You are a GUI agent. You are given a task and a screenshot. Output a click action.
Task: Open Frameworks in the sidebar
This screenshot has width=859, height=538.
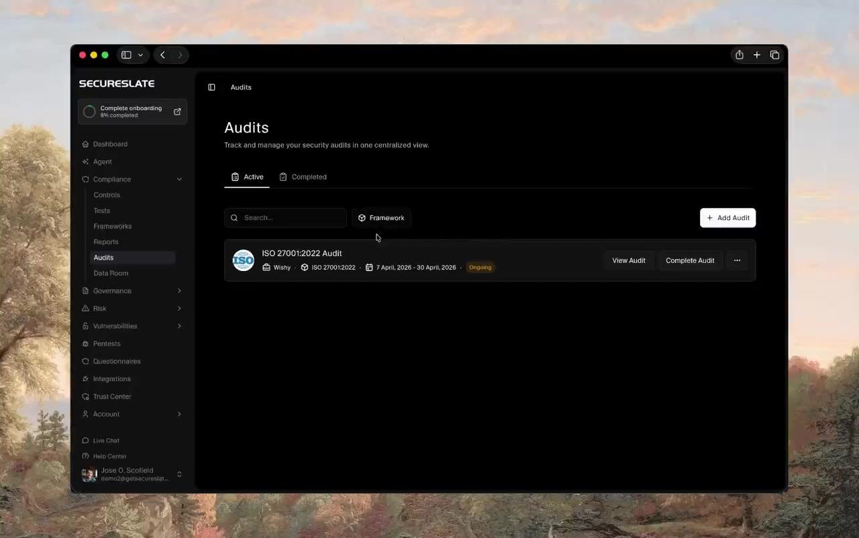point(113,226)
